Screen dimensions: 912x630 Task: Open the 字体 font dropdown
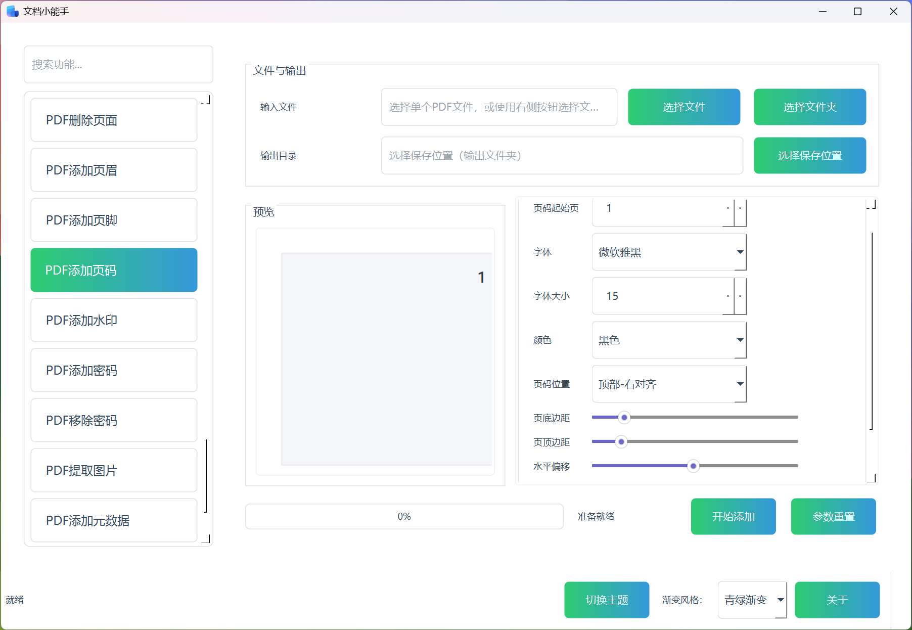(x=739, y=252)
